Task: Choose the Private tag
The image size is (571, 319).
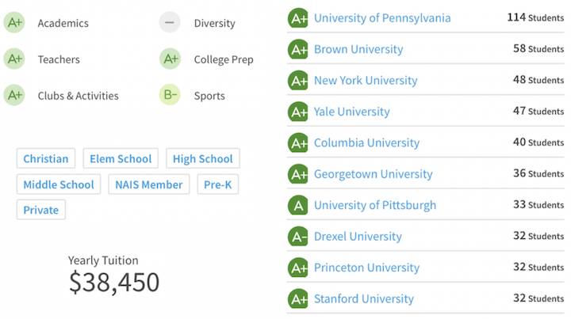Action: pos(41,210)
